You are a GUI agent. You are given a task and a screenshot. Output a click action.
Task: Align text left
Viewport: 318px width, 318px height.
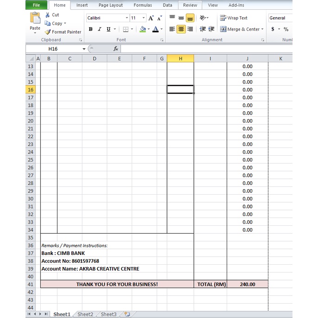[172, 29]
